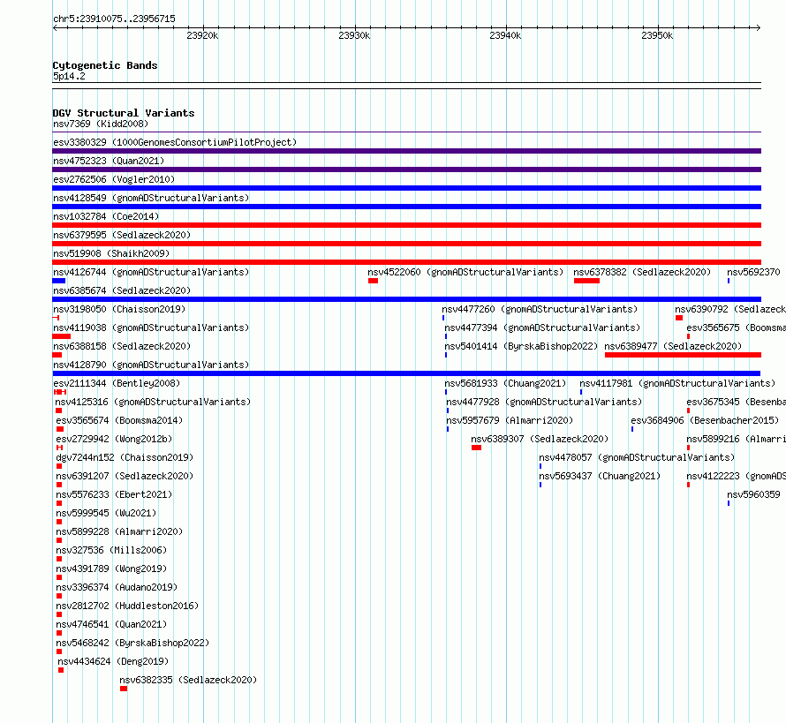Open nsv5899228 (Almarri2020) label

pos(119,531)
